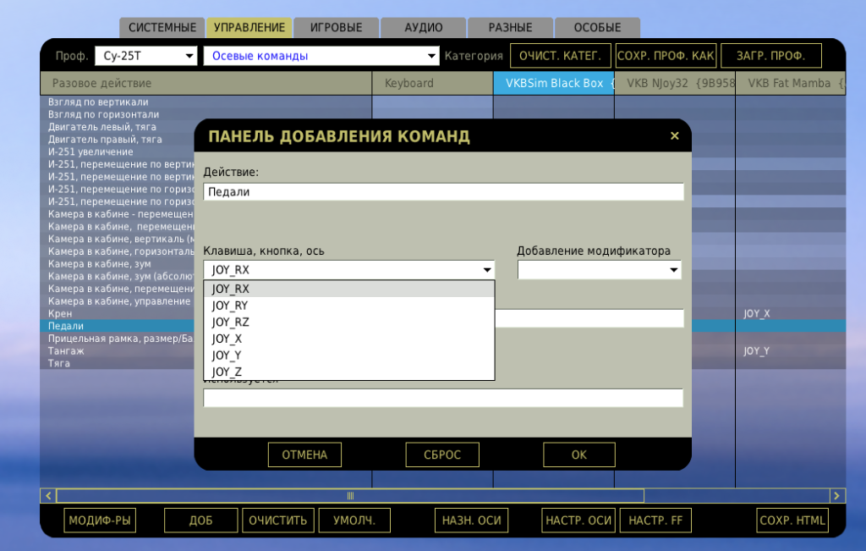Select JOY_RY from the axis dropdown list
Screen dimensions: 866x551
230,306
